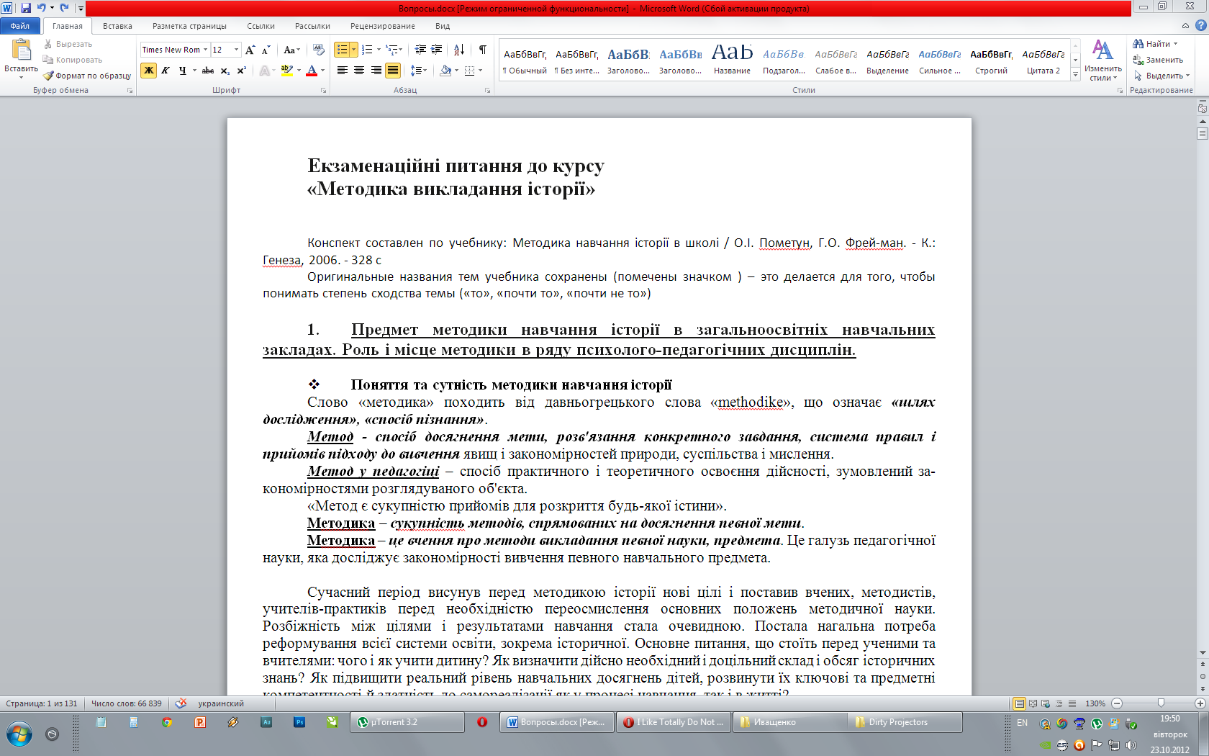The height and width of the screenshot is (756, 1209).
Task: Click the Zoom Out minus button
Action: pyautogui.click(x=1117, y=703)
